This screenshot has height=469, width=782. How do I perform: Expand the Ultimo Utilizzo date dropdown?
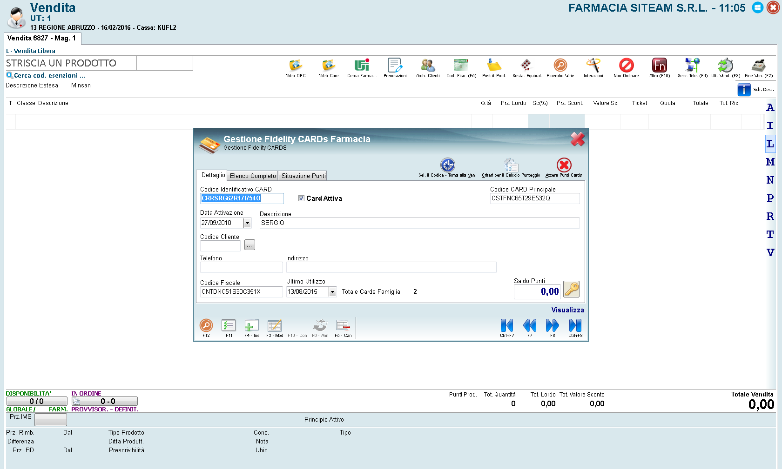[332, 292]
